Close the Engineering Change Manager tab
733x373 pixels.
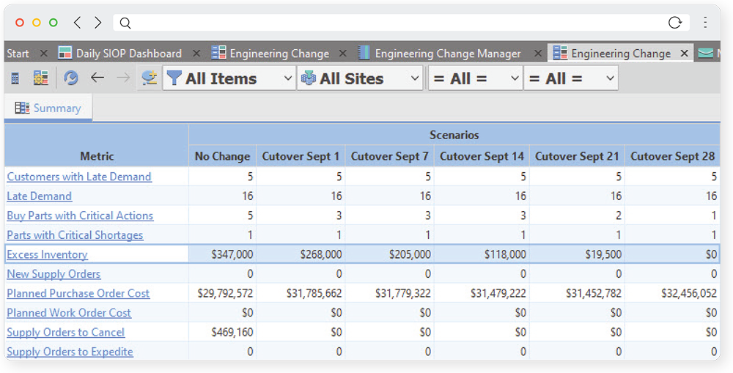(x=538, y=53)
